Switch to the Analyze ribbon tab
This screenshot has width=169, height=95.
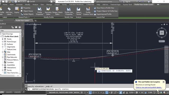[35, 4]
